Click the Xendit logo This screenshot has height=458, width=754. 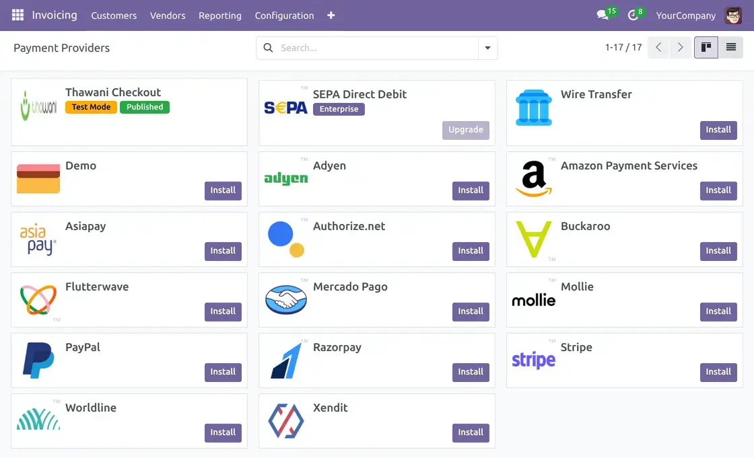(285, 421)
